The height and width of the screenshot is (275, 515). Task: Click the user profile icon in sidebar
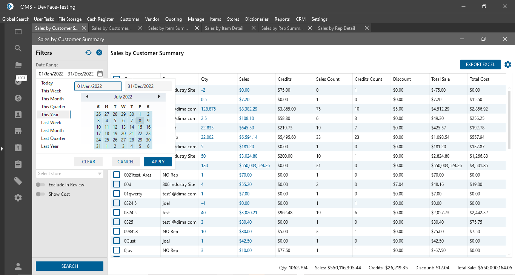[x=18, y=266]
